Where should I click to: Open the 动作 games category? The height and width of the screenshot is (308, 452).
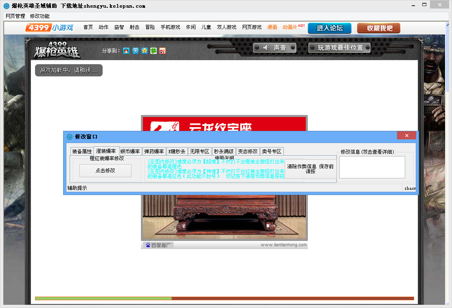(103, 27)
